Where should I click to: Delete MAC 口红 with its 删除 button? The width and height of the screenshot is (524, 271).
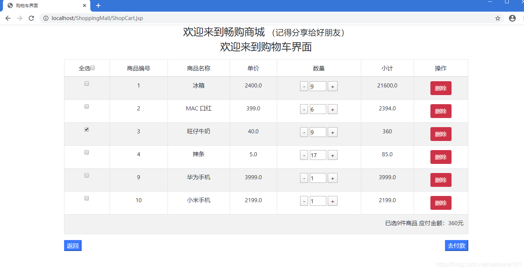(x=441, y=111)
